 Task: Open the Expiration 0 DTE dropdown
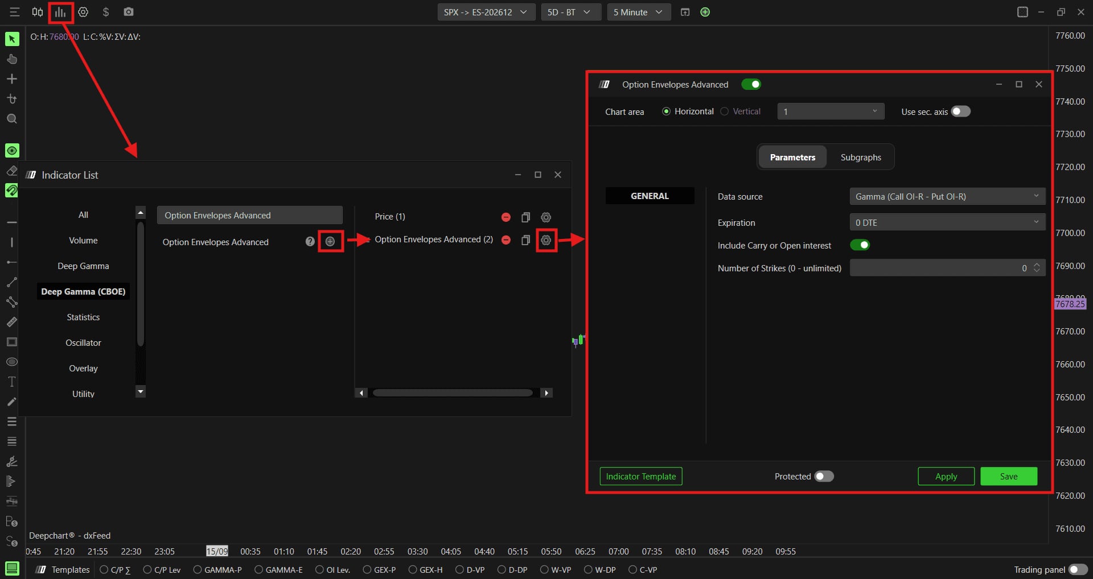click(x=947, y=222)
